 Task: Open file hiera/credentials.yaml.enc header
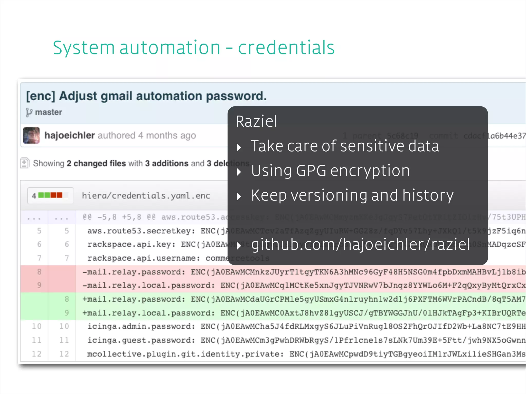coord(146,195)
